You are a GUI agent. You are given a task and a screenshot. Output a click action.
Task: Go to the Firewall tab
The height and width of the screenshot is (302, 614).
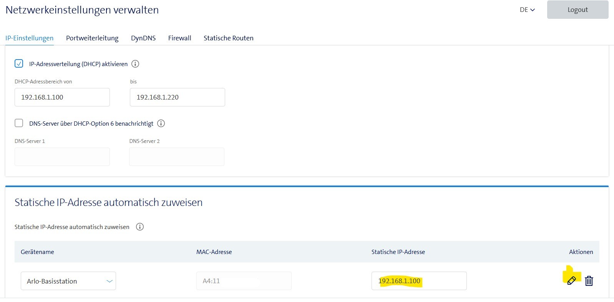(179, 38)
